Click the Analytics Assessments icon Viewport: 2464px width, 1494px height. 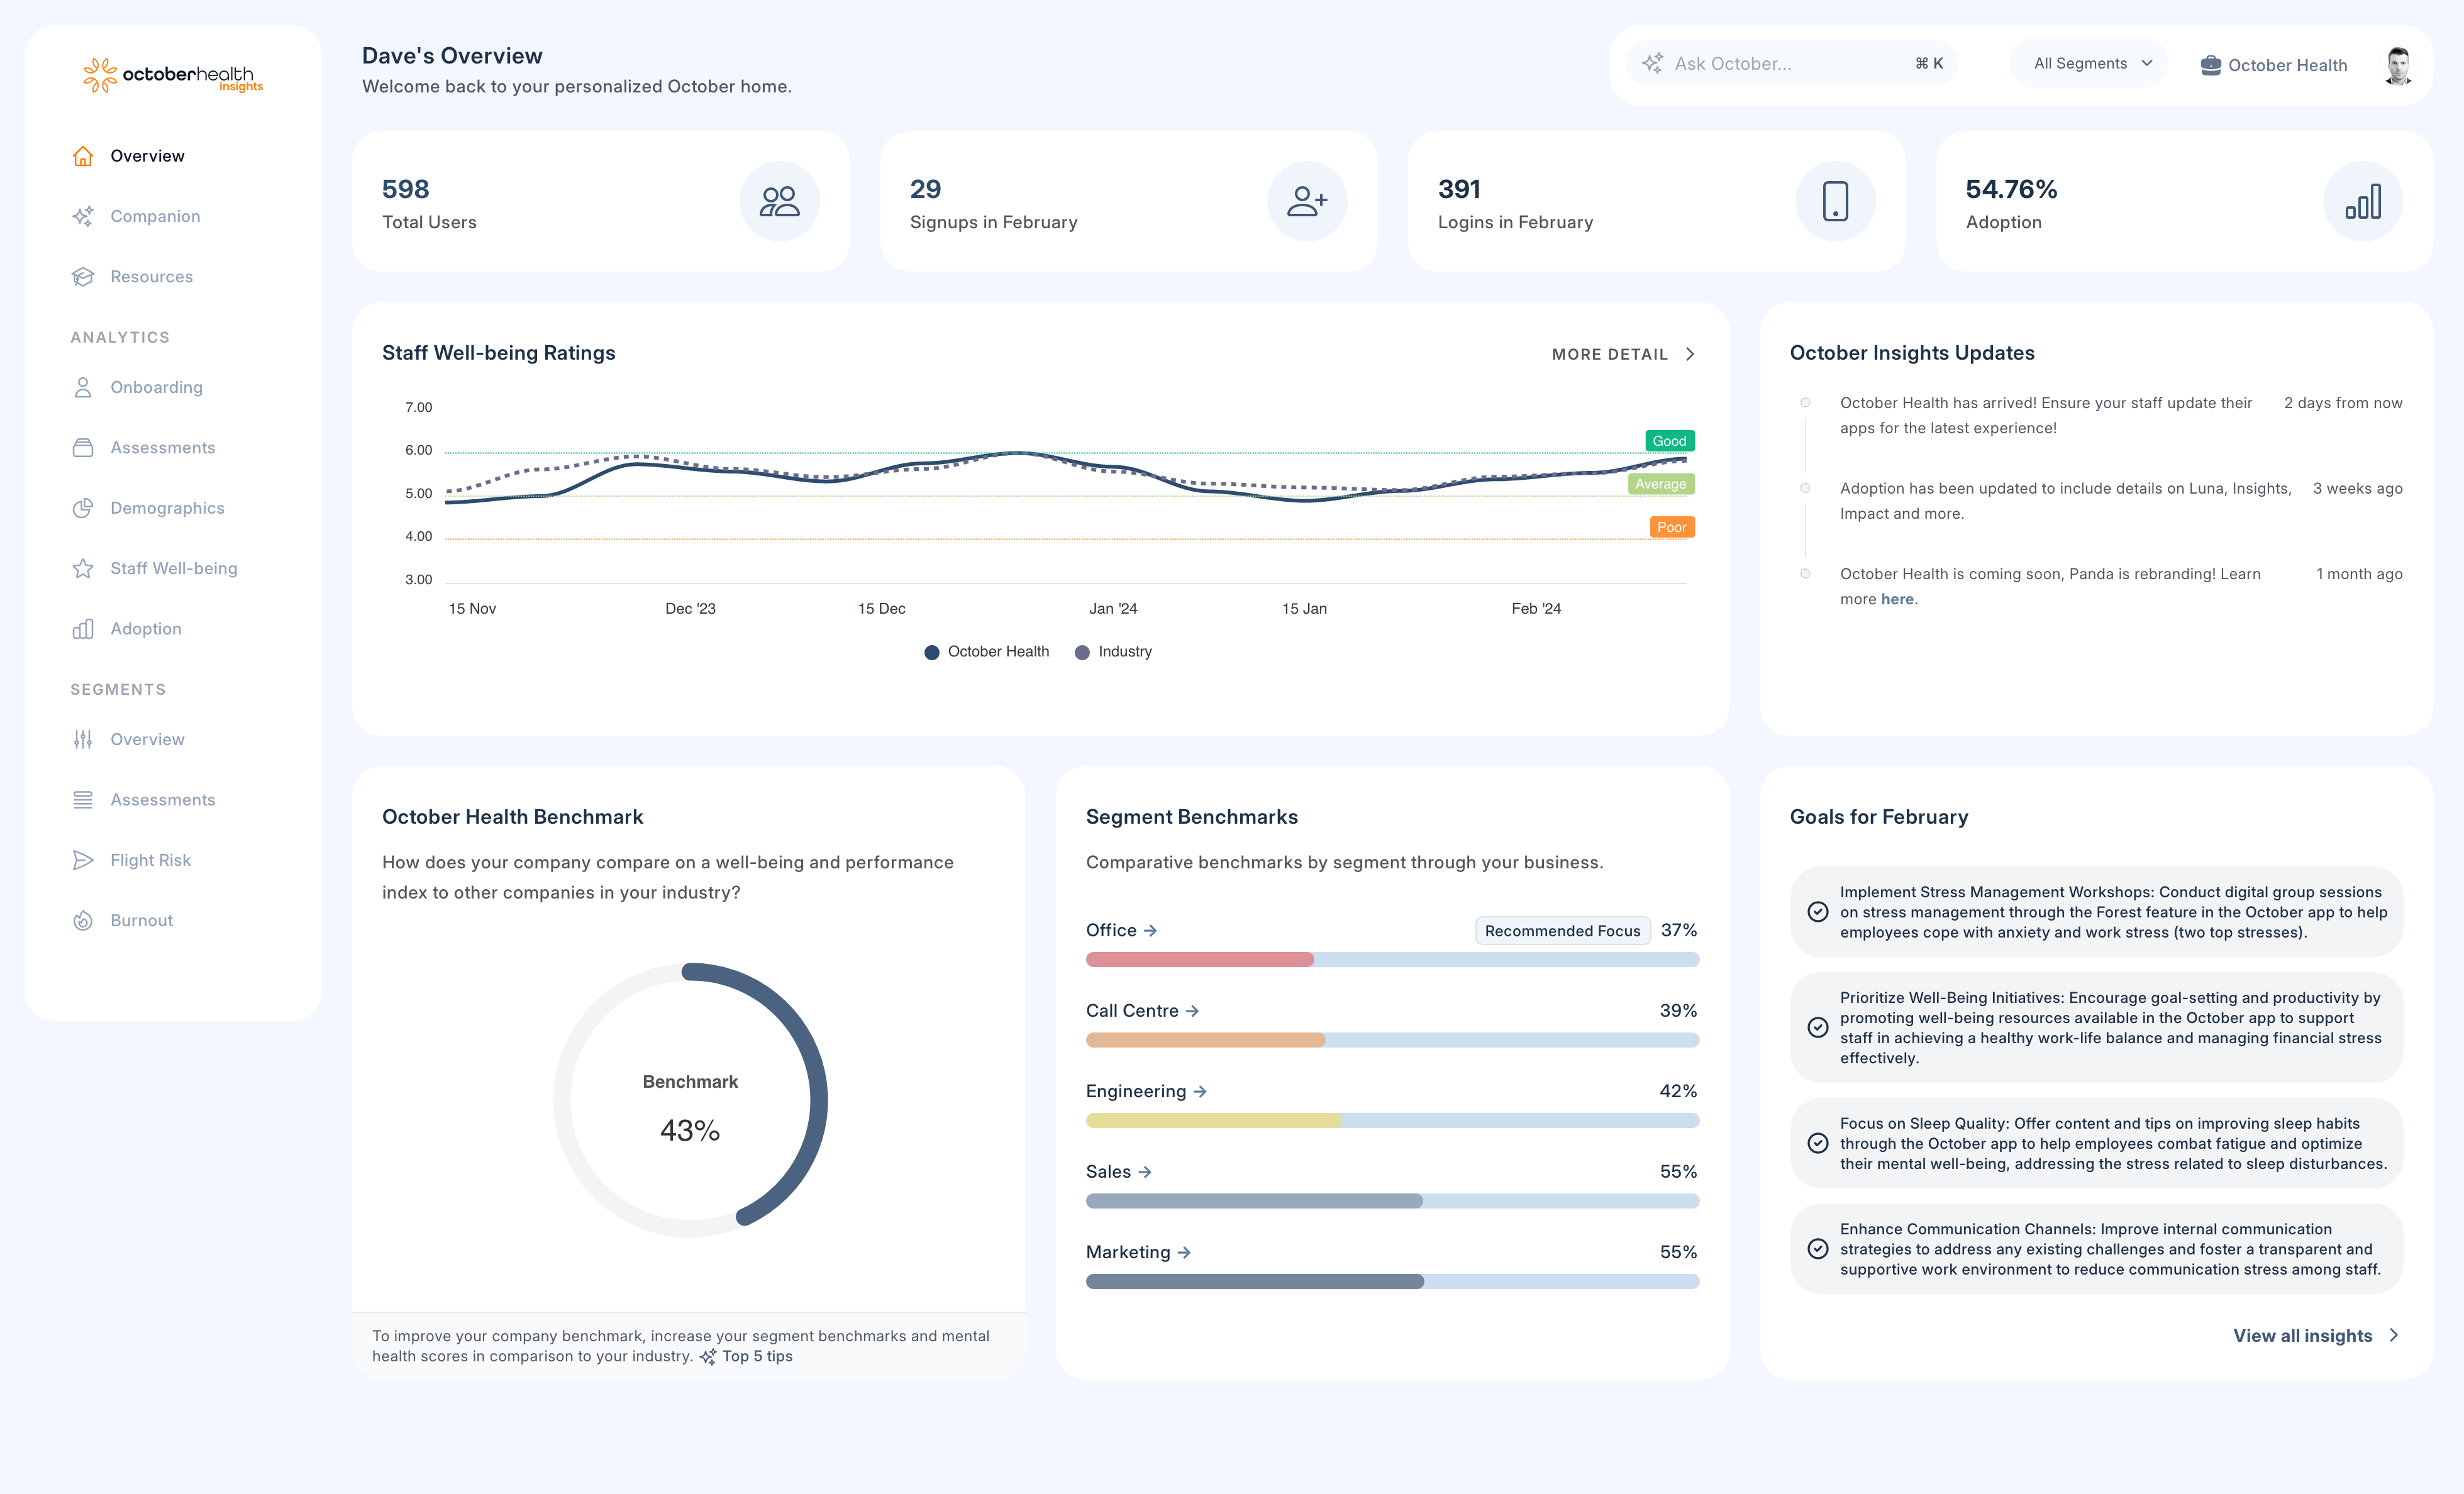[83, 448]
